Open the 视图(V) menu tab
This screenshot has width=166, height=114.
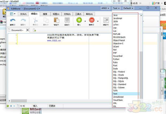[56, 14]
